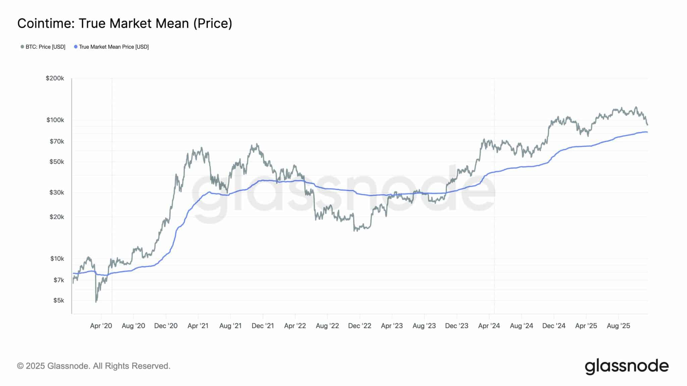Click the Dec '22 x-axis label
The height and width of the screenshot is (386, 687).
pos(360,326)
